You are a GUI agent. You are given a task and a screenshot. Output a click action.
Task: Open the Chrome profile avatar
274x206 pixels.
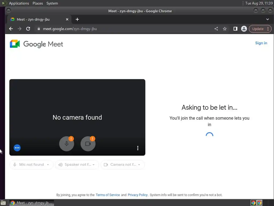tap(244, 29)
